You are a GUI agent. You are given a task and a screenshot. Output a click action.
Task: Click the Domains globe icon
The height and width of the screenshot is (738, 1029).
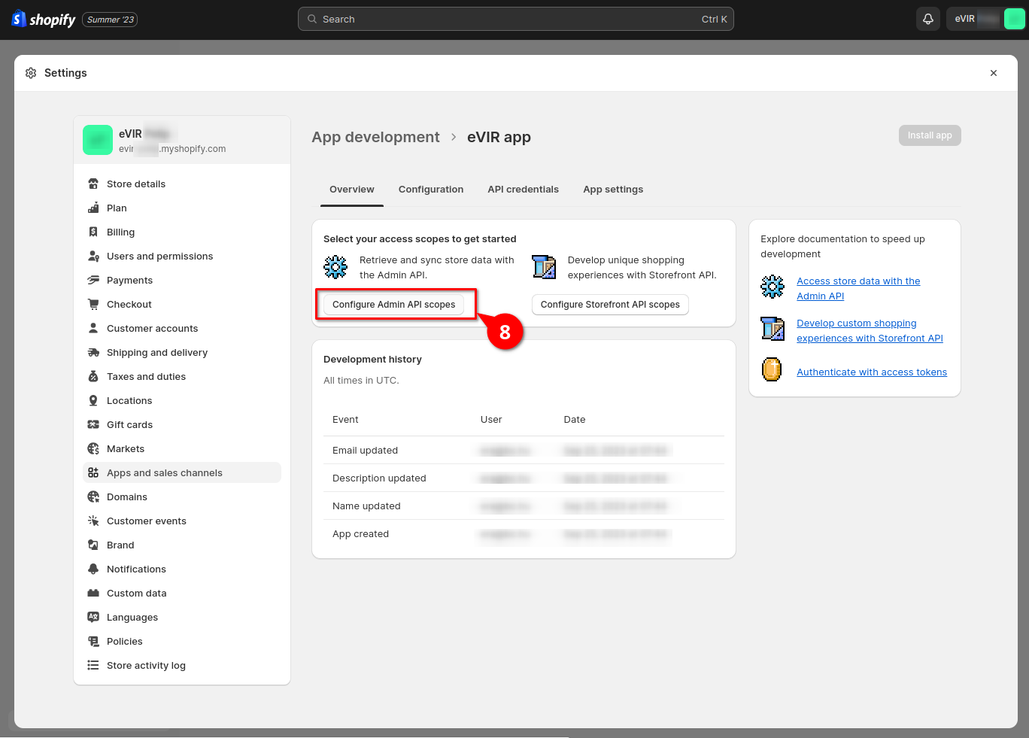93,497
